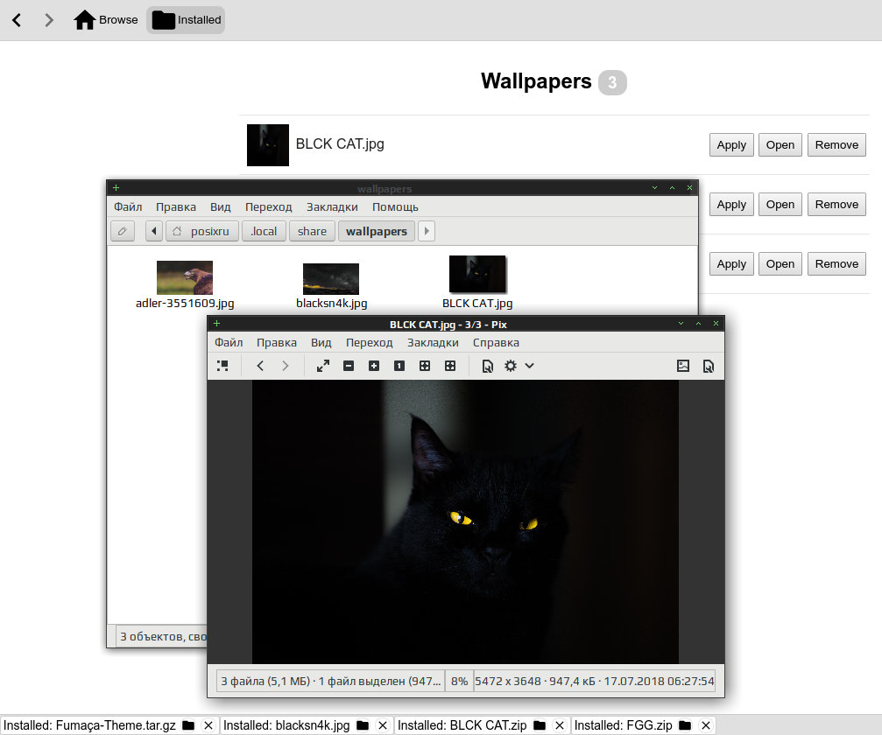The image size is (882, 735).
Task: Expand the dropdown arrow beside the gear
Action: (x=529, y=366)
